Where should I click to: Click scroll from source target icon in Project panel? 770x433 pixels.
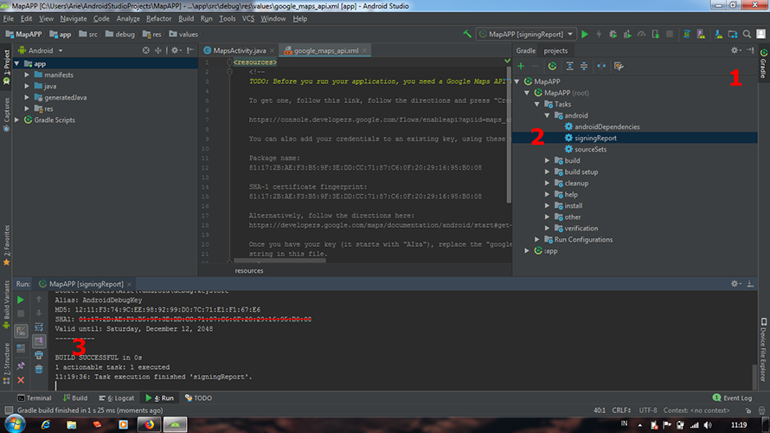pyautogui.click(x=146, y=50)
